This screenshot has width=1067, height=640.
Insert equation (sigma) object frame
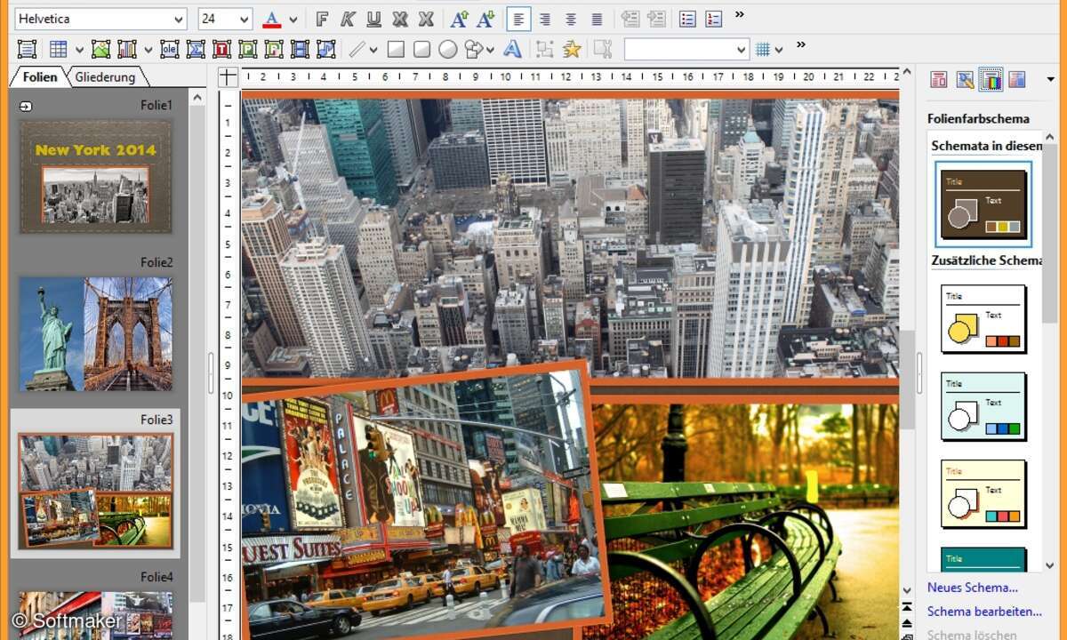196,50
